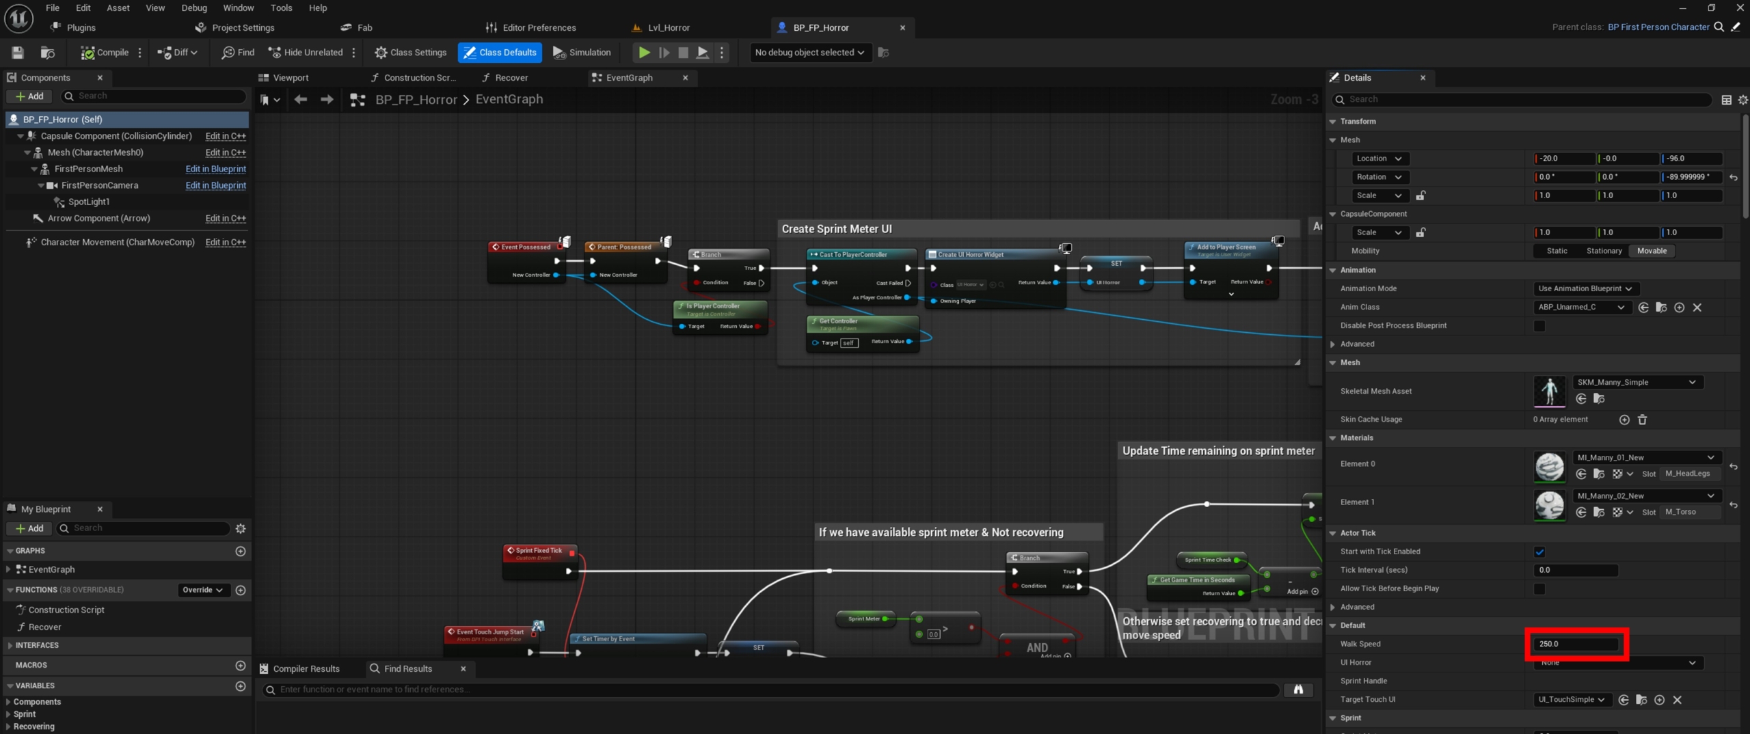The width and height of the screenshot is (1750, 734).
Task: Remove all Skin Cache Usage elements
Action: click(x=1643, y=420)
